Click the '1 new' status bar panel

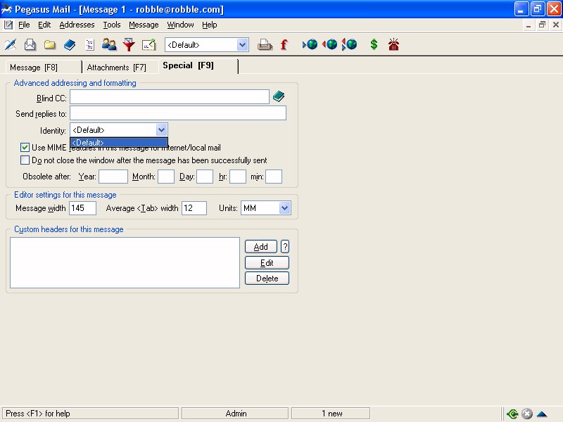331,414
